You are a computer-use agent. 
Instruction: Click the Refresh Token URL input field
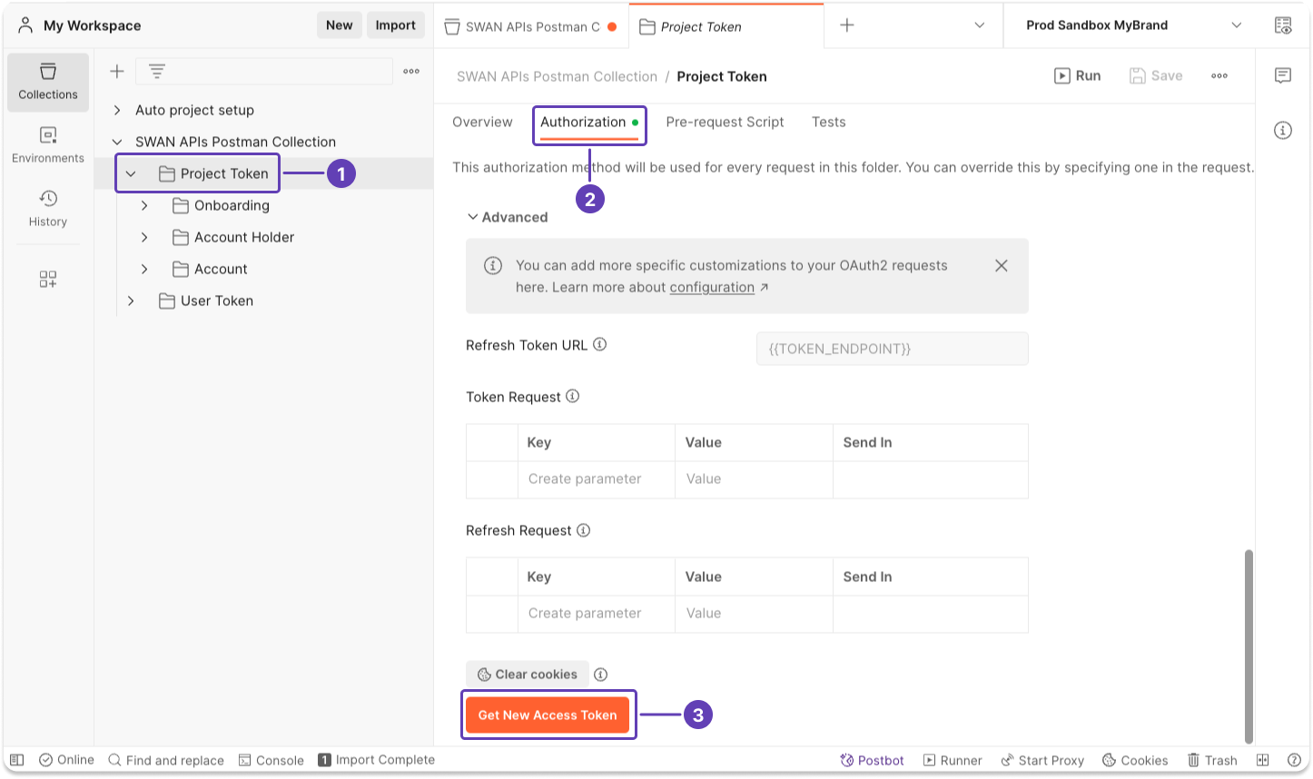[x=891, y=349]
